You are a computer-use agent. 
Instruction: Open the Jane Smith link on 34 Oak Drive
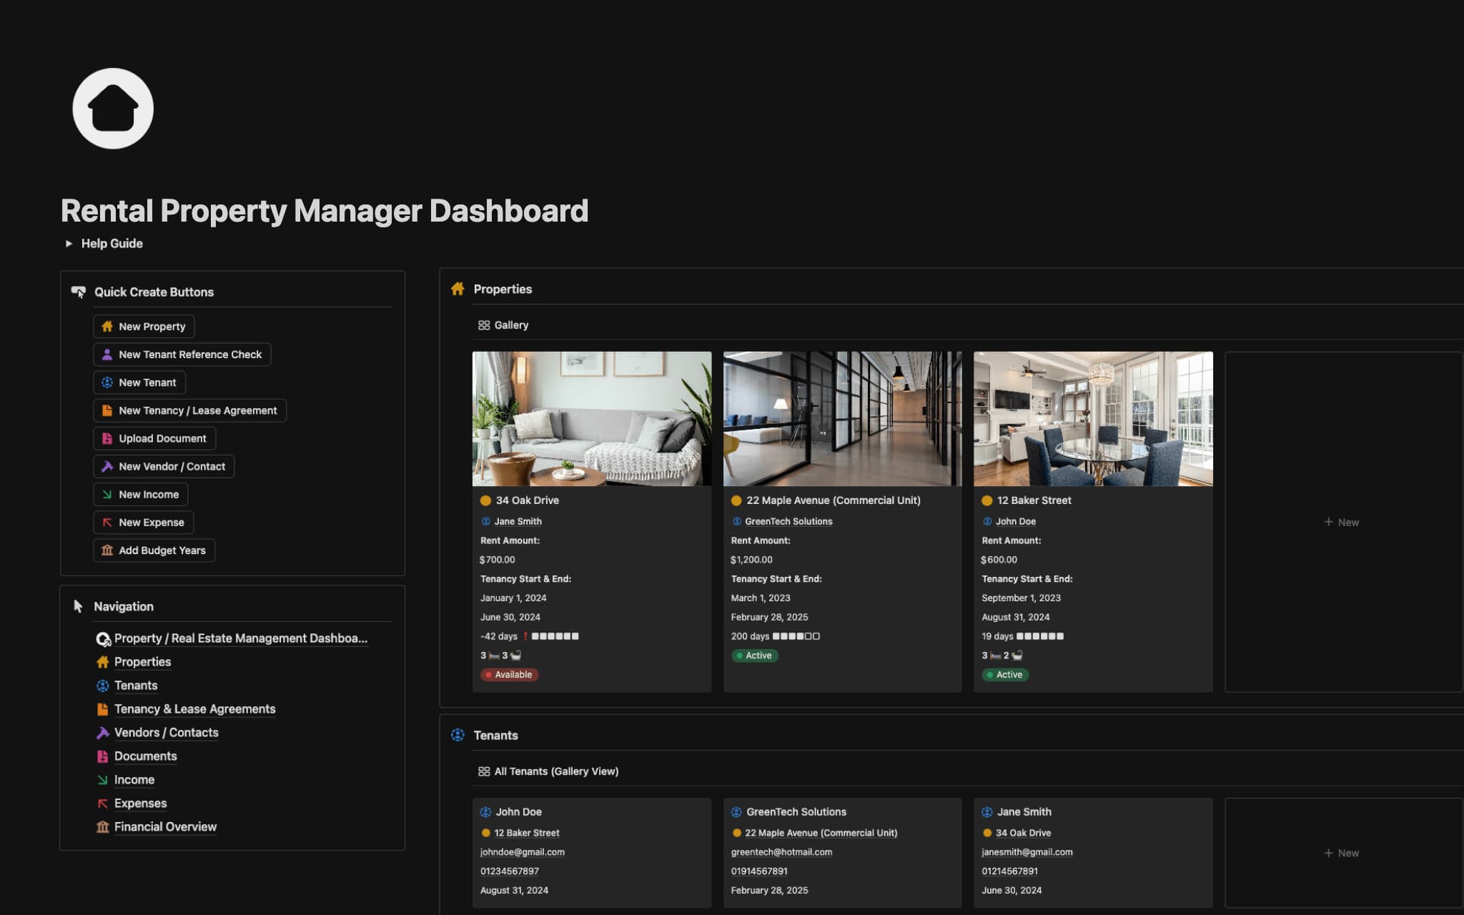pyautogui.click(x=518, y=521)
